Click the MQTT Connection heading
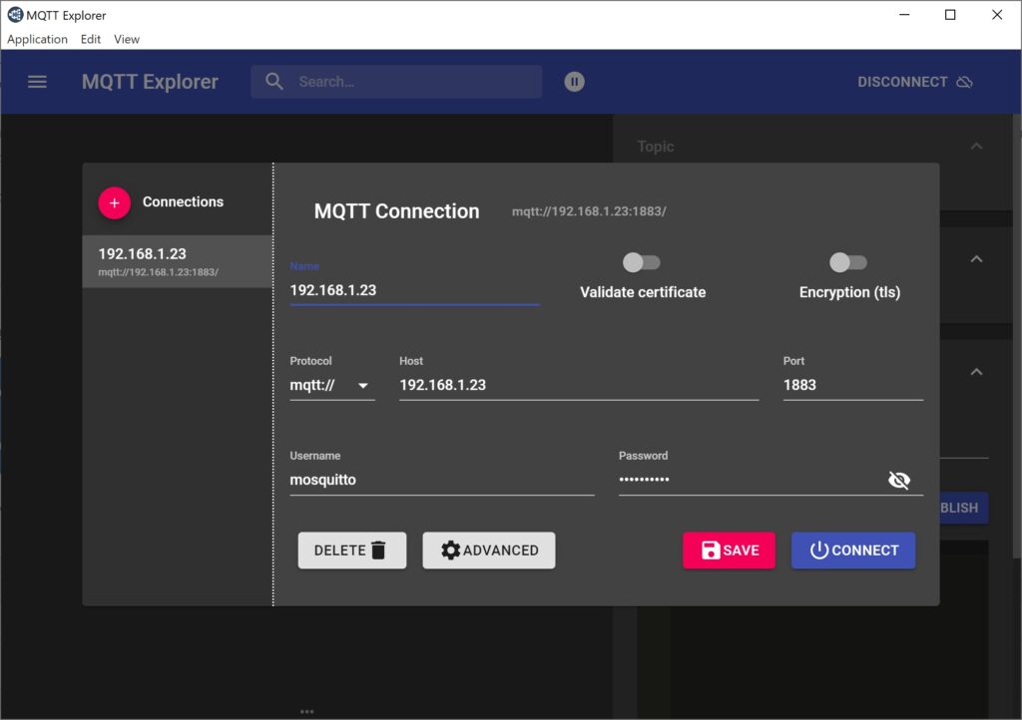1022x720 pixels. (397, 211)
